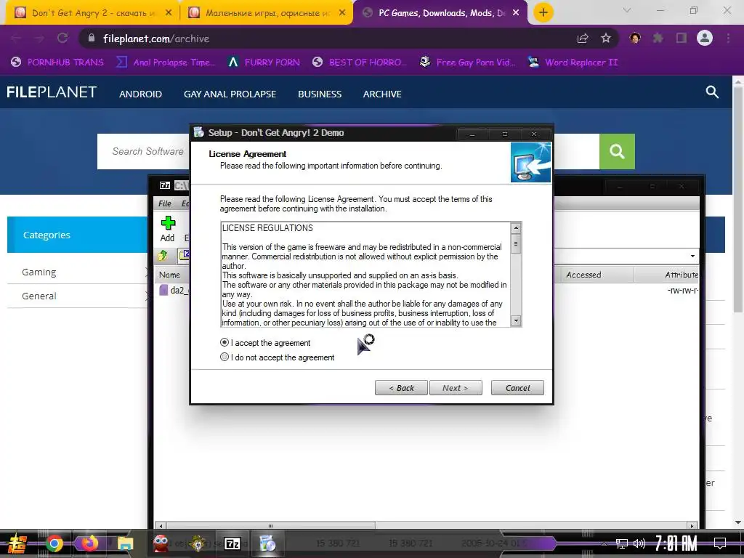Click the FilePlanet header search icon
The height and width of the screenshot is (558, 744).
[712, 92]
